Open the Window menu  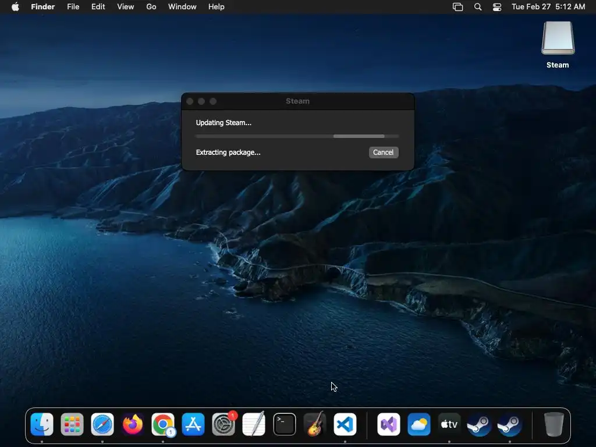point(182,7)
